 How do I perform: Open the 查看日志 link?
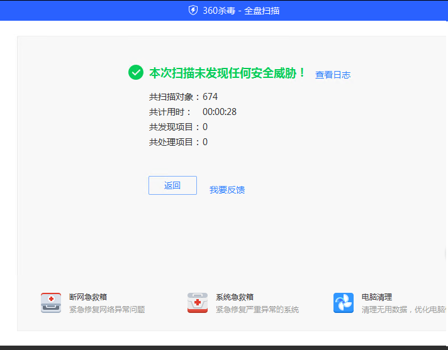[x=333, y=75]
